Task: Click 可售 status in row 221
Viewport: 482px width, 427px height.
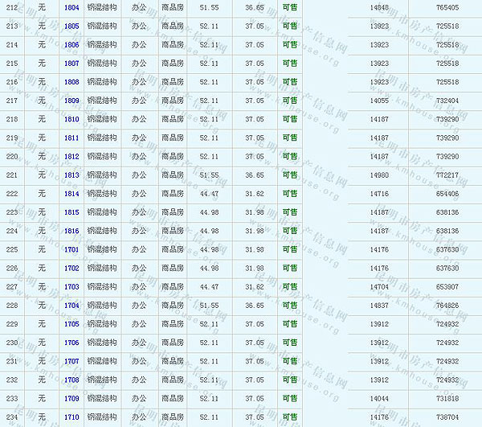Action: pos(289,174)
